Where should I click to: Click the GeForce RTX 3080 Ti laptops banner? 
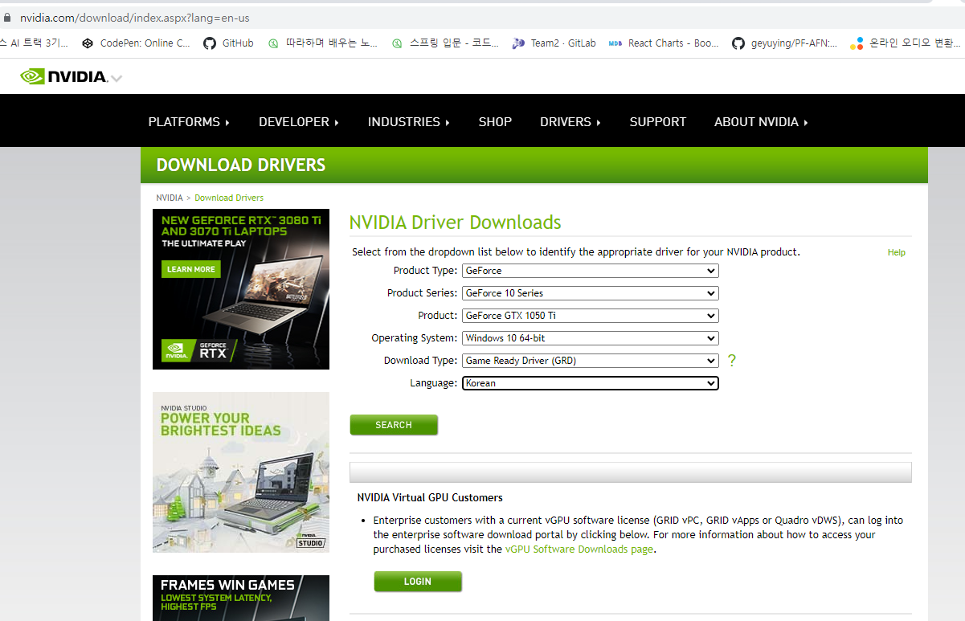(241, 289)
